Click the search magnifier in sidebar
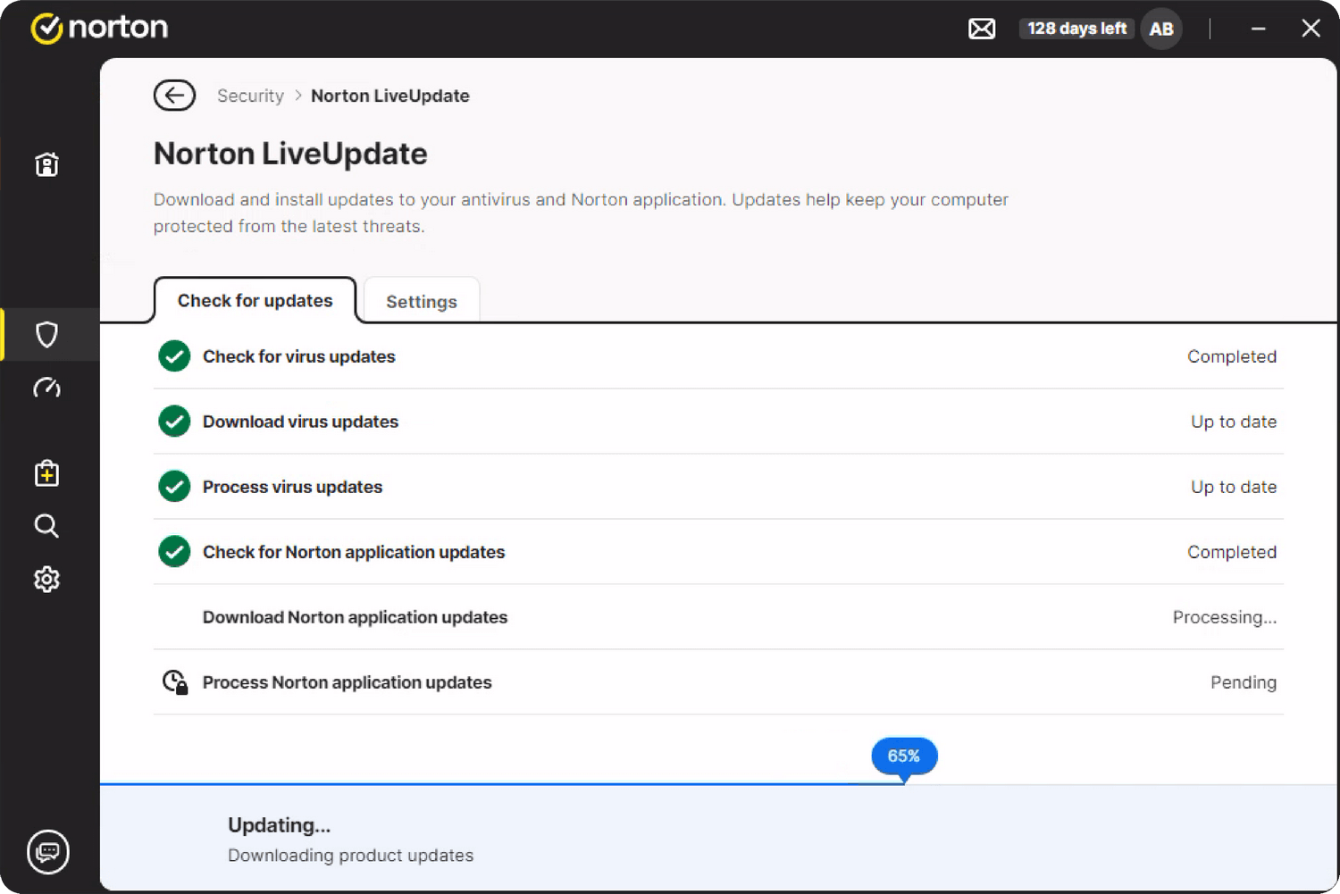 (x=46, y=526)
